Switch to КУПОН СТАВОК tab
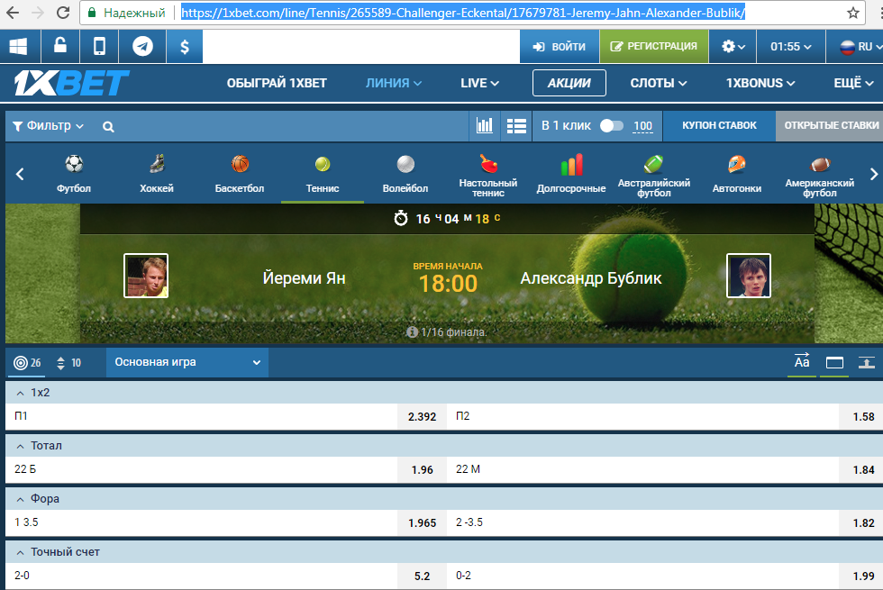Viewport: 883px width, 590px height. tap(719, 125)
